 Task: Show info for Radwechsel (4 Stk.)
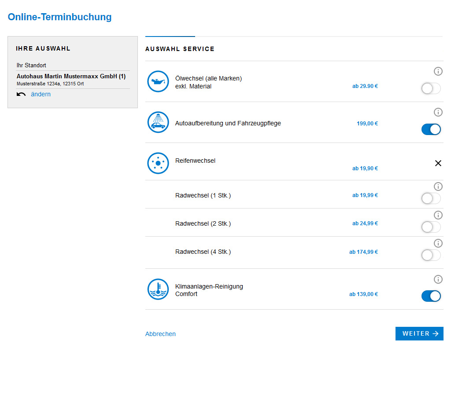pos(438,243)
